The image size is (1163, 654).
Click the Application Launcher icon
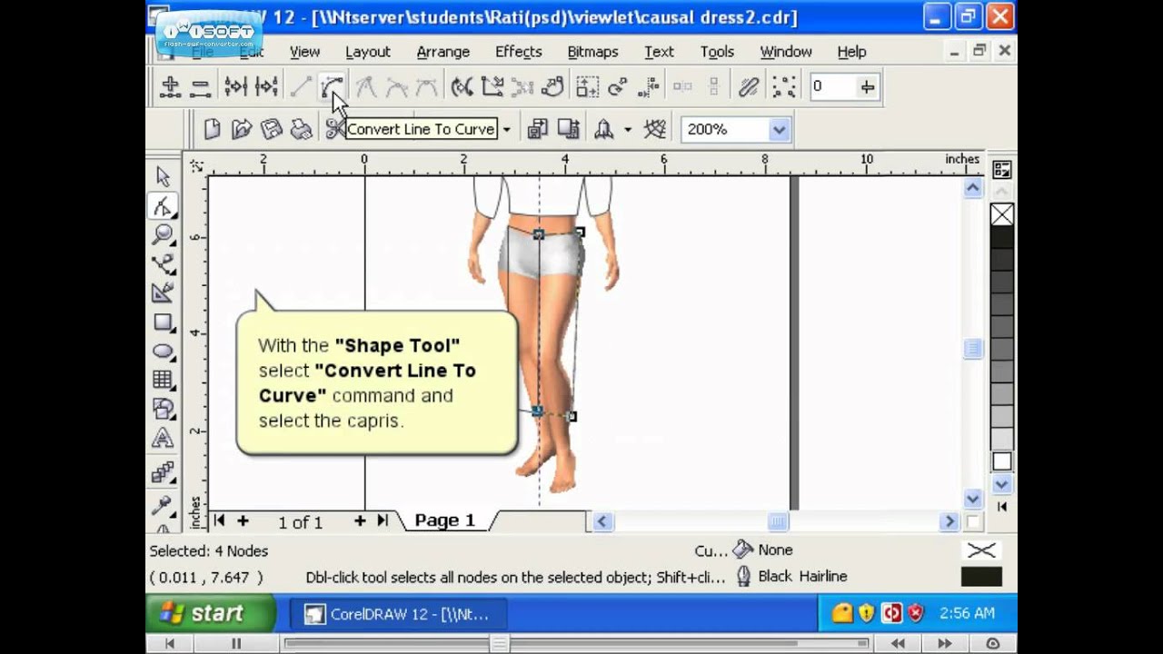603,129
